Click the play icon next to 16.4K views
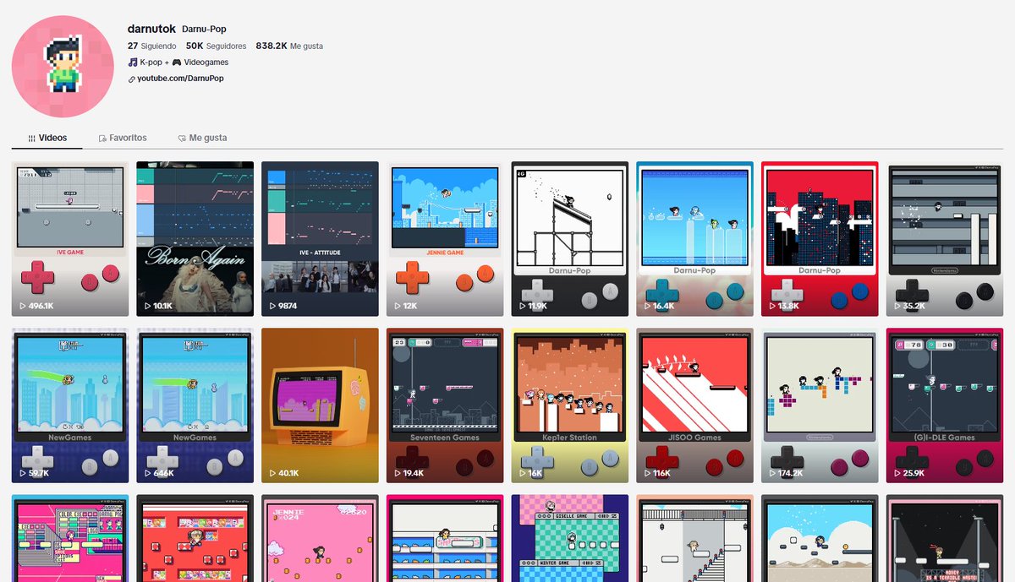This screenshot has height=582, width=1015. coord(648,306)
